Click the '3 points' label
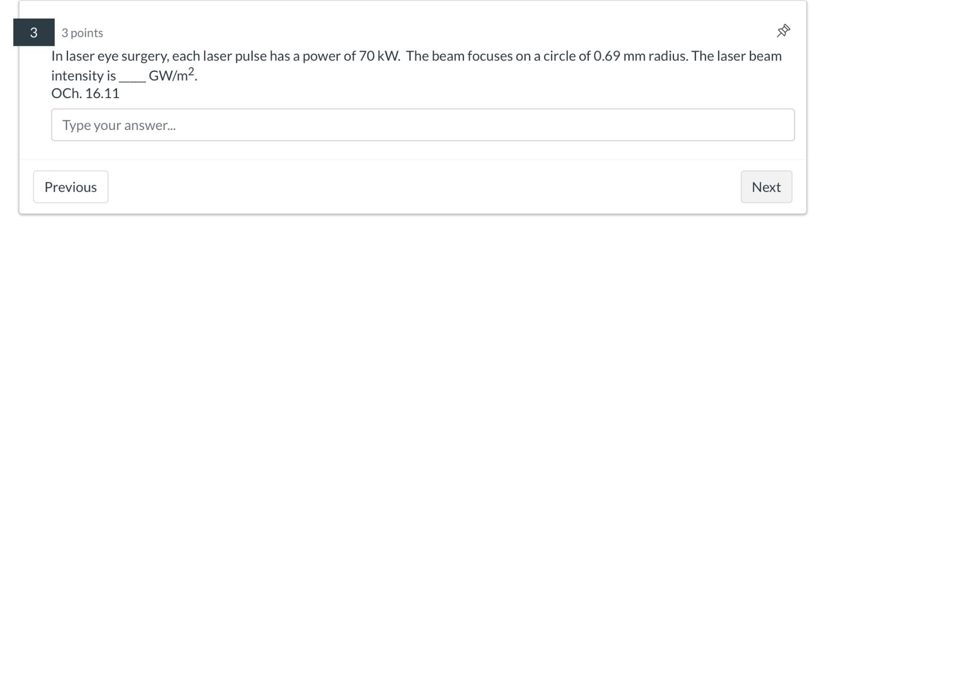 tap(82, 33)
